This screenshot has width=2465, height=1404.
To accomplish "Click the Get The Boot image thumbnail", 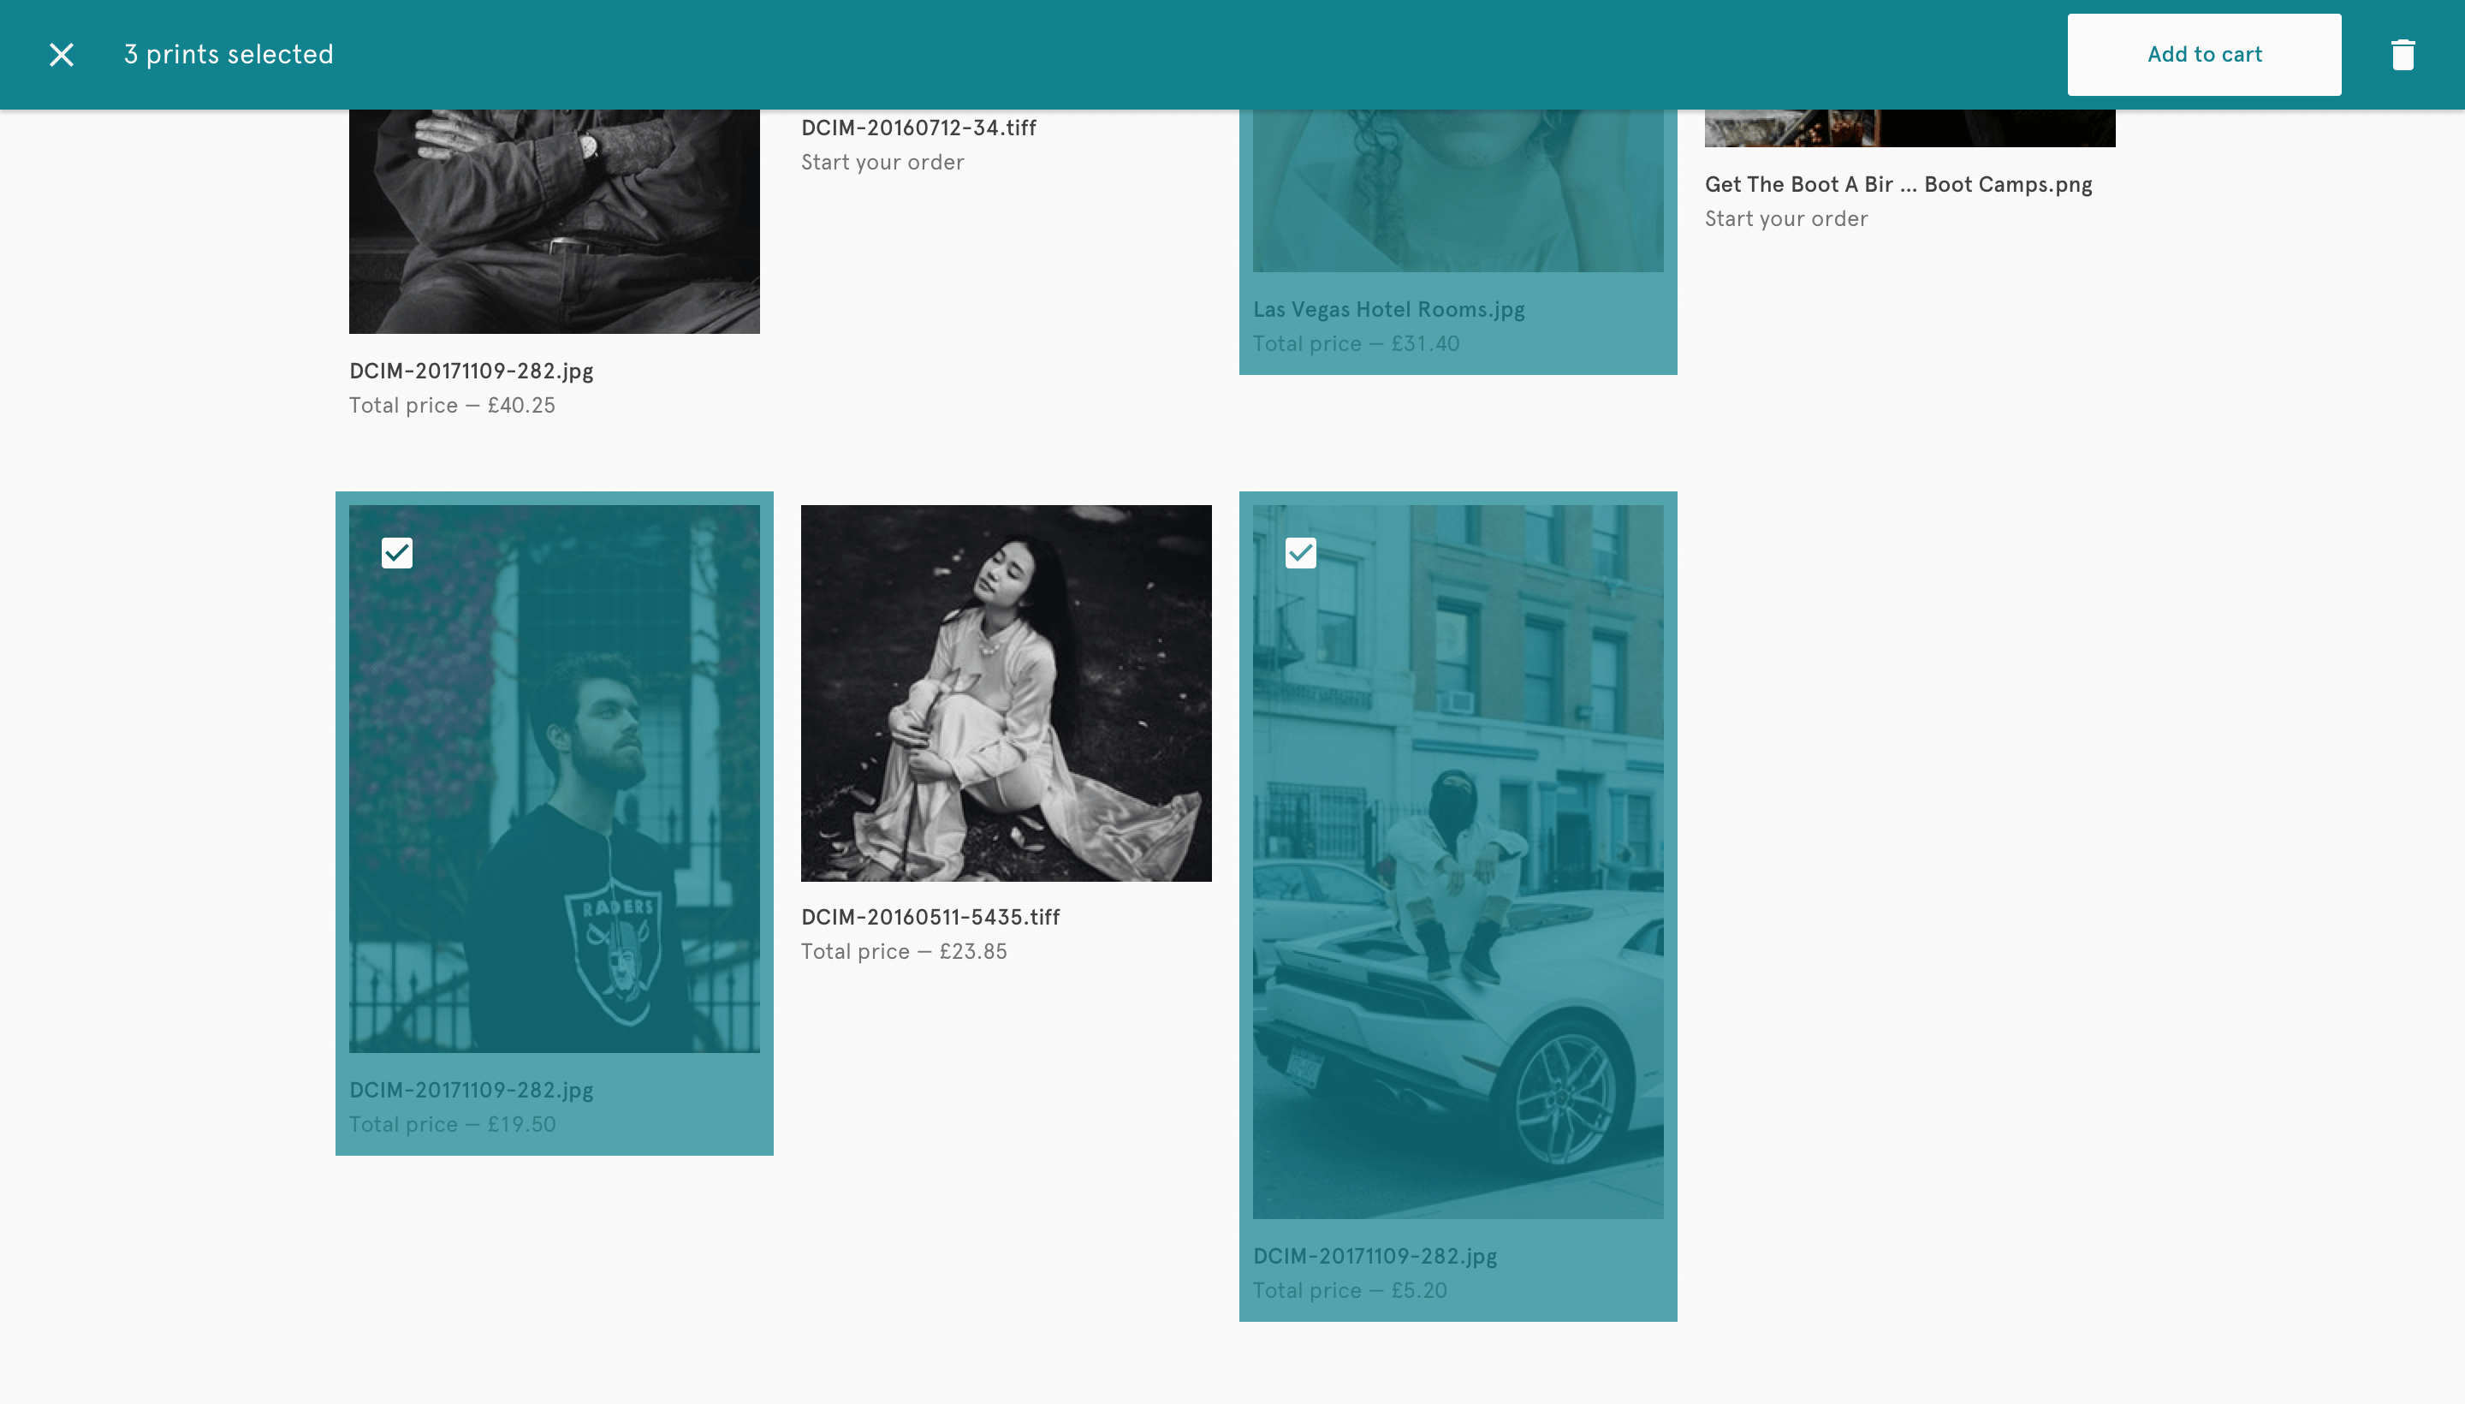I will [1908, 128].
